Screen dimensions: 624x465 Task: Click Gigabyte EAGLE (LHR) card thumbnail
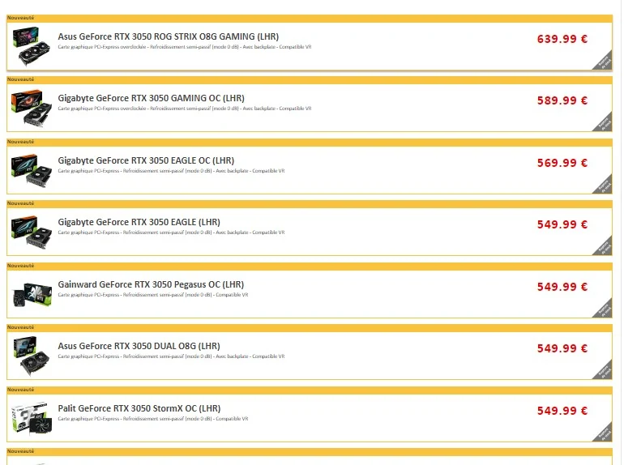32,232
